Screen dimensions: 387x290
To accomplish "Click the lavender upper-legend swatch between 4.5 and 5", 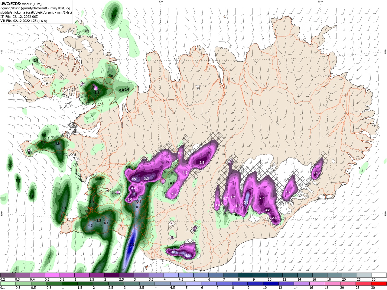I will coord(186,275).
